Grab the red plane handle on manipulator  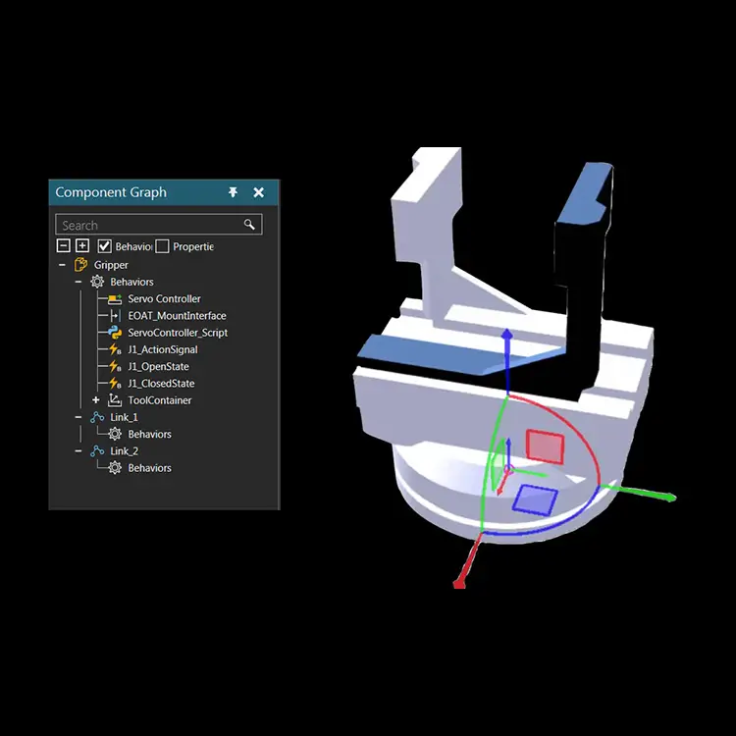(x=545, y=447)
